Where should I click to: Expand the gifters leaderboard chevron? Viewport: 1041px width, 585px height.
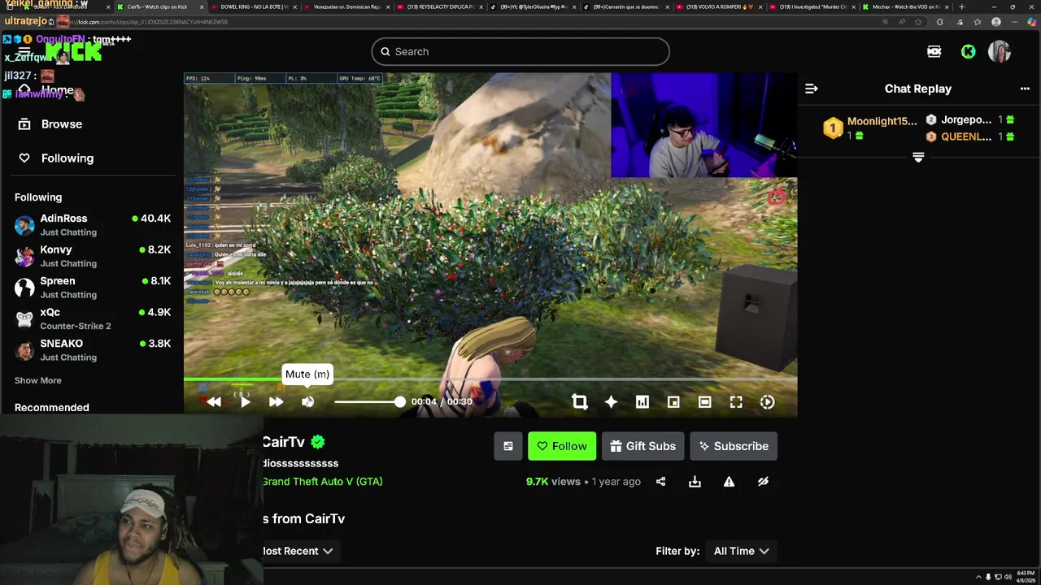(918, 157)
